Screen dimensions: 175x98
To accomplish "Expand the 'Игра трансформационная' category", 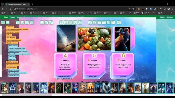I will (x=17, y=29).
